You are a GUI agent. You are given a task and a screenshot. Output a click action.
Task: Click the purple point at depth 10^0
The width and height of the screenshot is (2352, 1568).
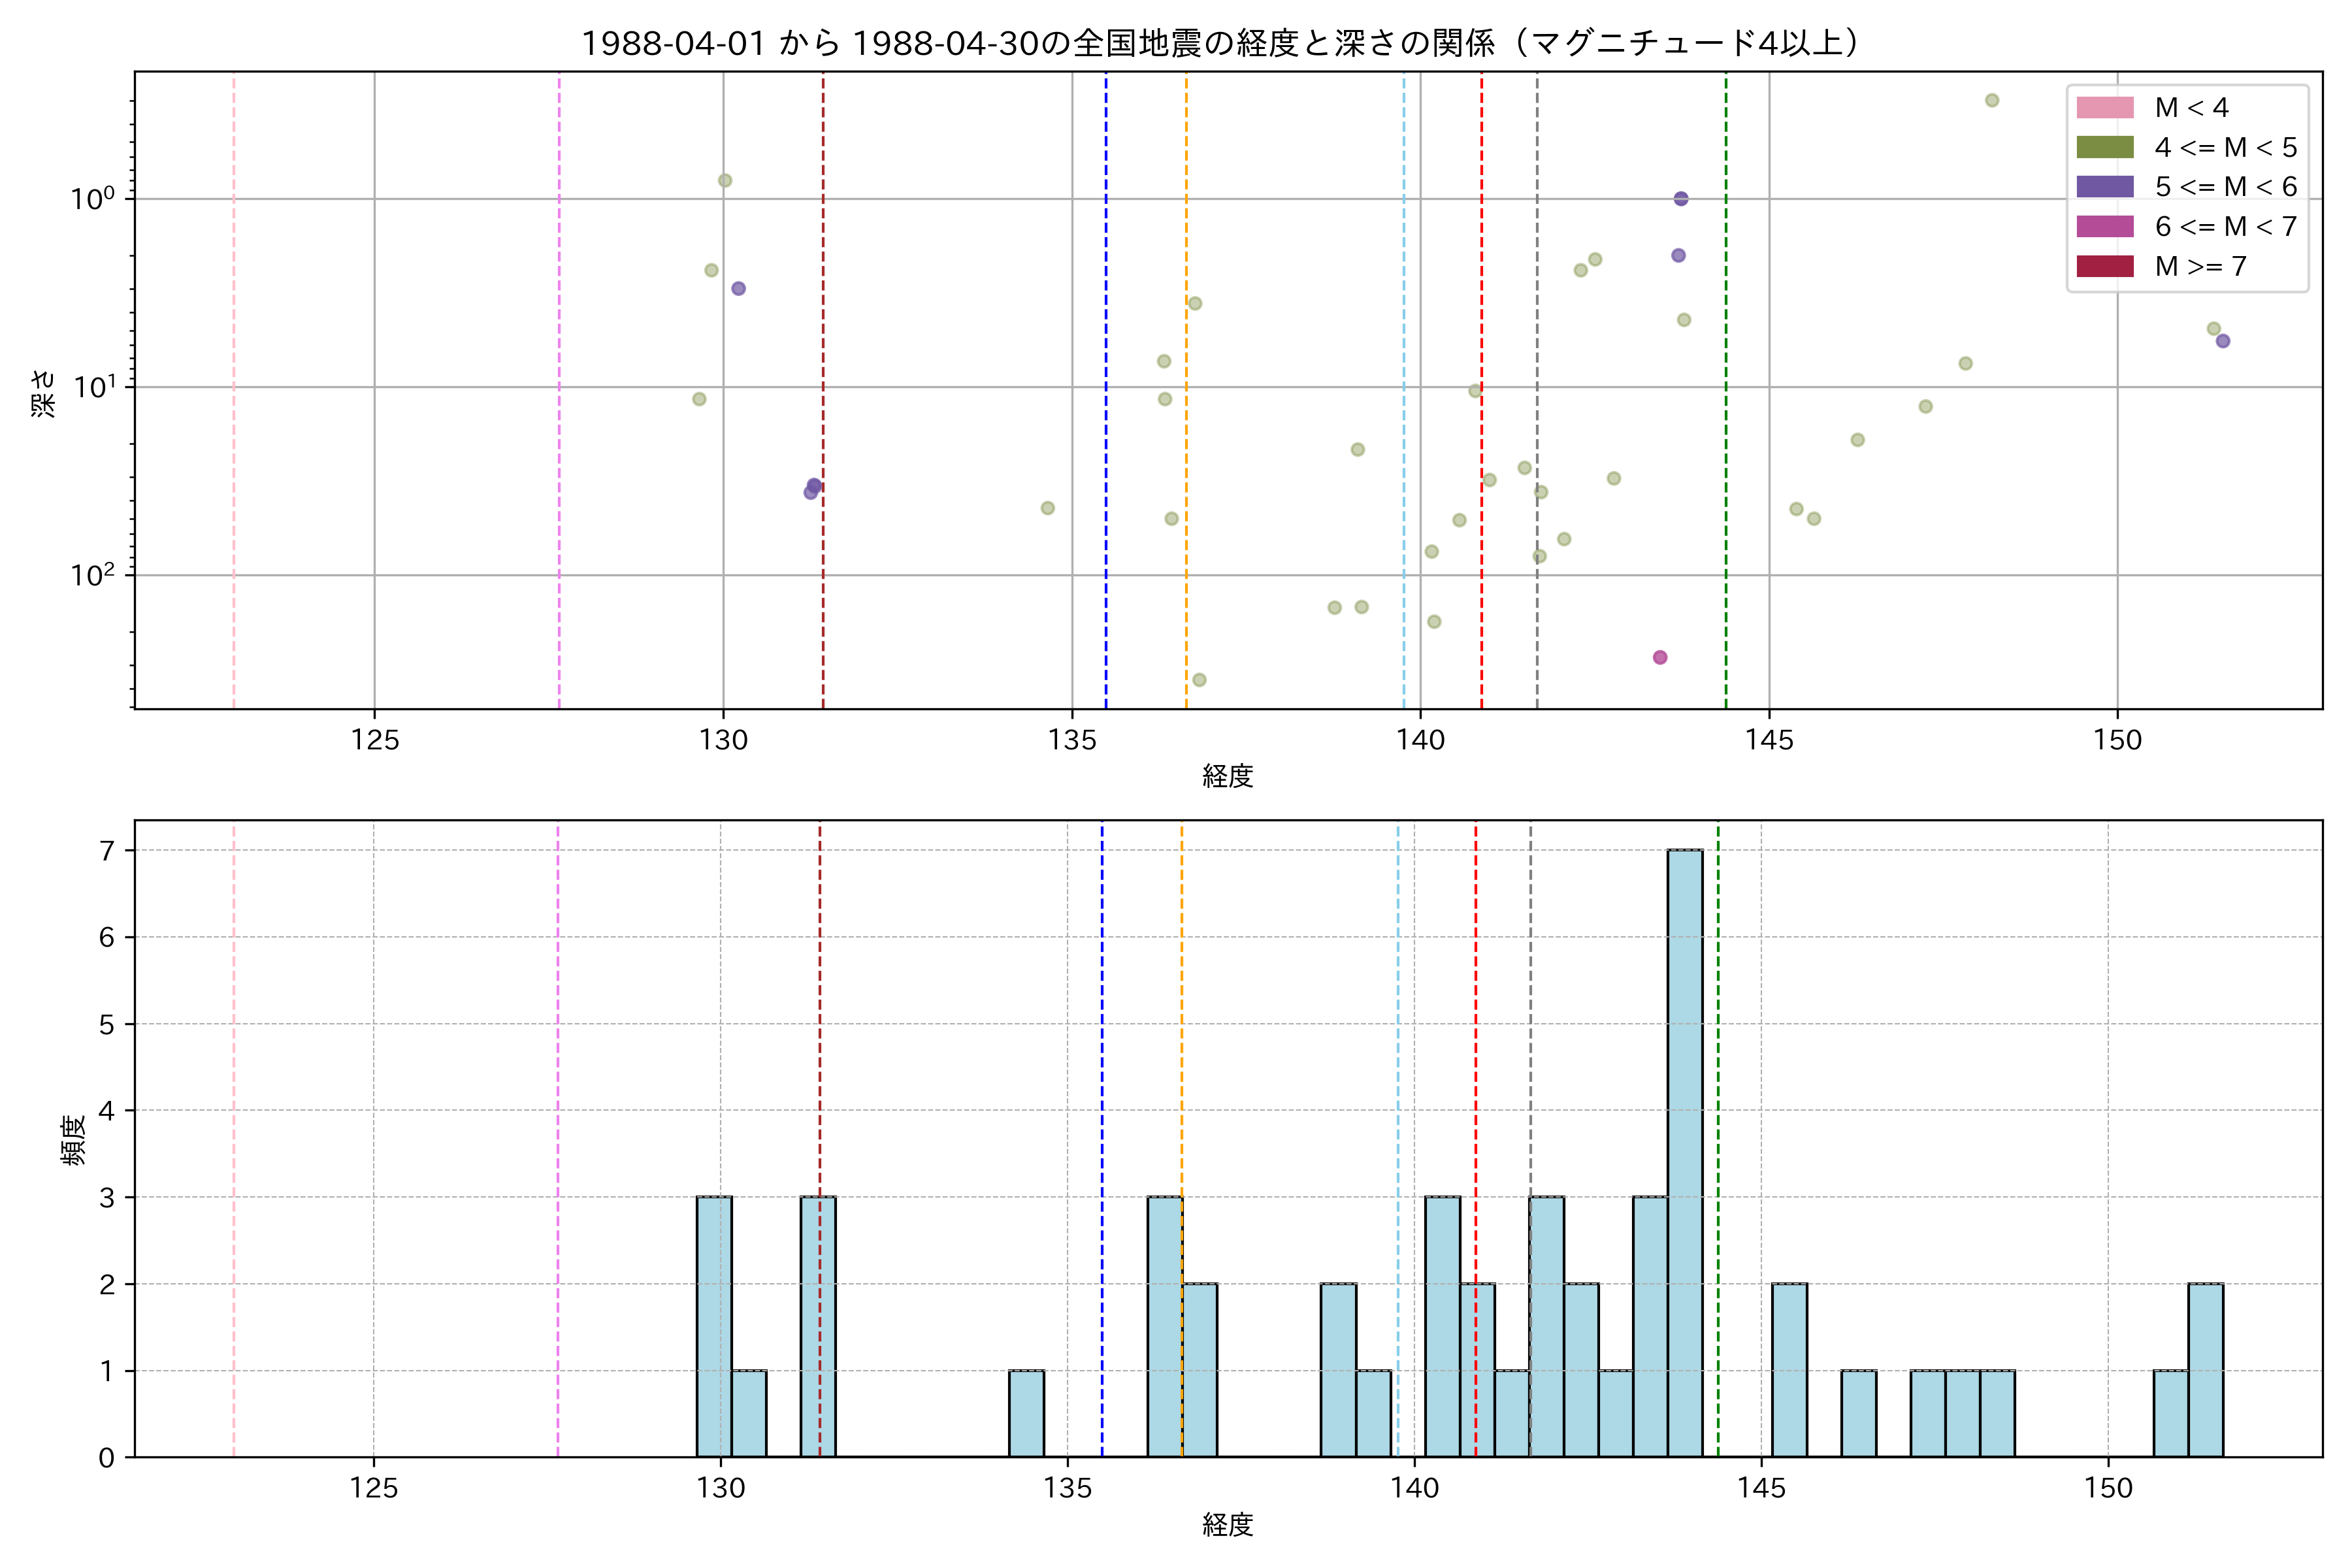(x=1681, y=199)
